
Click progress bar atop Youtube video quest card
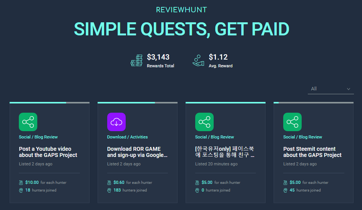click(x=50, y=103)
